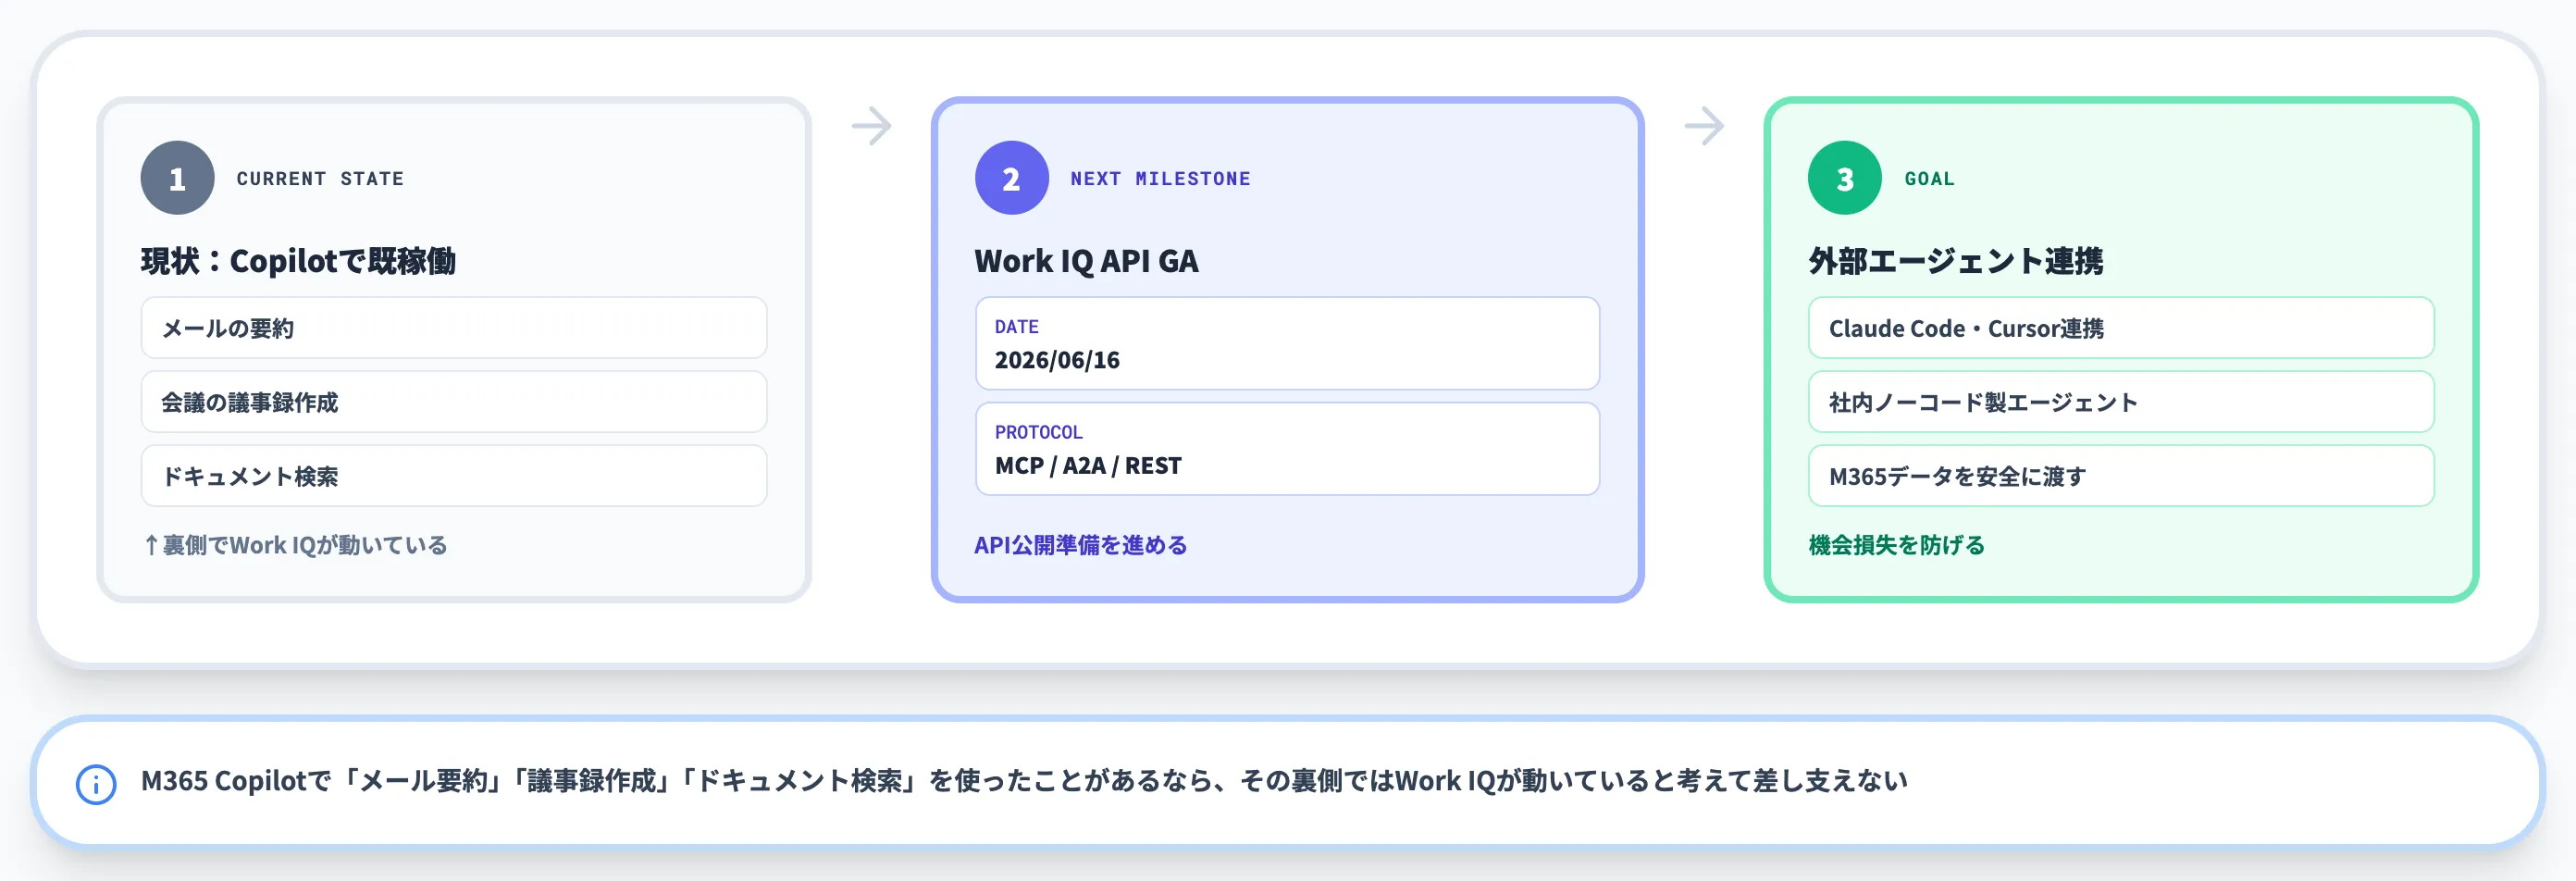Select the Claude Code・Cursor連携 item
This screenshot has width=2576, height=881.
[x=2120, y=328]
